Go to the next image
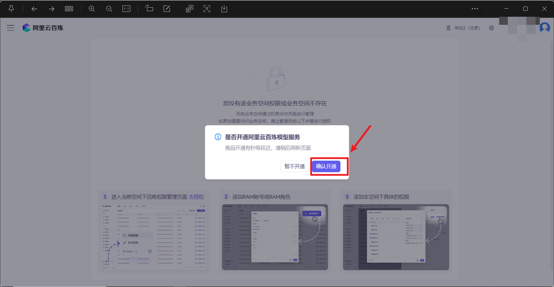This screenshot has height=287, width=554. pyautogui.click(x=52, y=9)
